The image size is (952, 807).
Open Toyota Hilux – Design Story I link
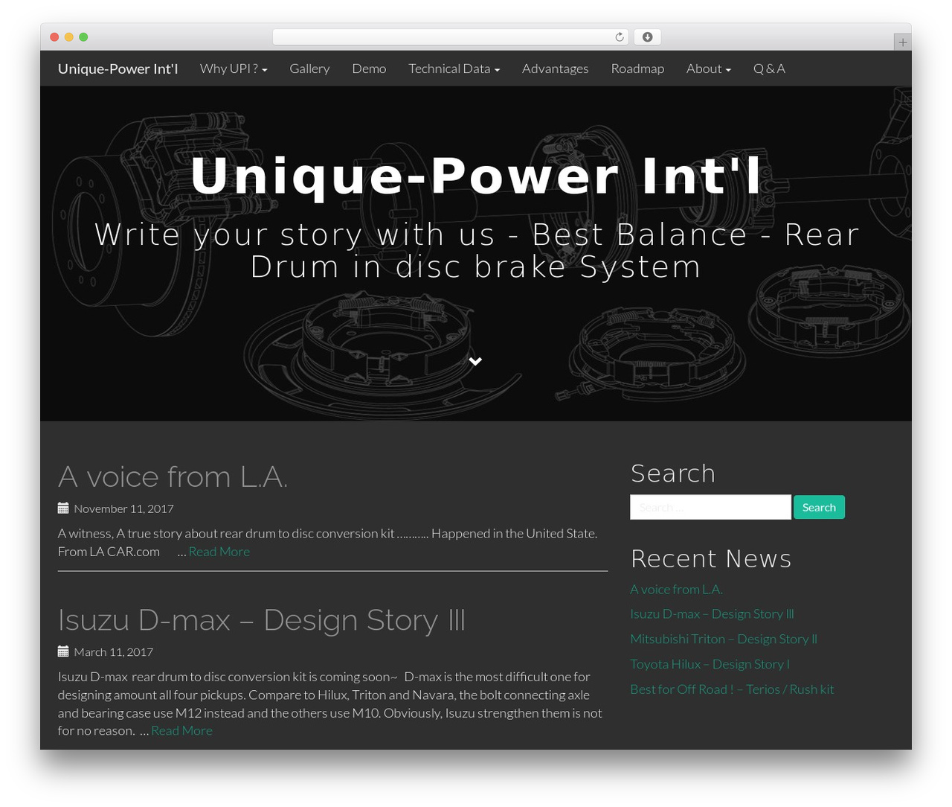click(x=710, y=665)
